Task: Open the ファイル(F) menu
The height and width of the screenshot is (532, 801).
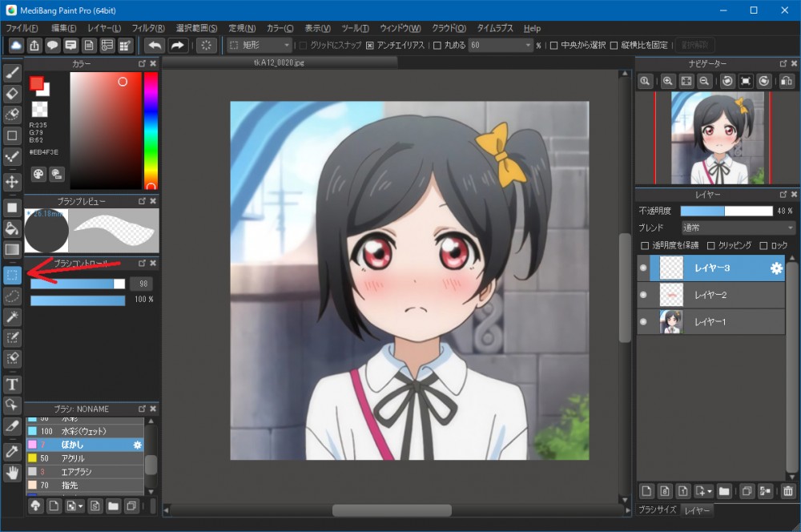Action: coord(22,28)
